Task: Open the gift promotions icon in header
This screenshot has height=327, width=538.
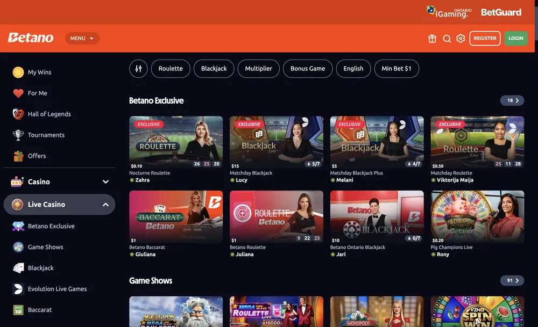Action: coord(432,38)
